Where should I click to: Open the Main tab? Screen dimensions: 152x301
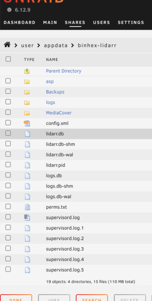tap(50, 22)
